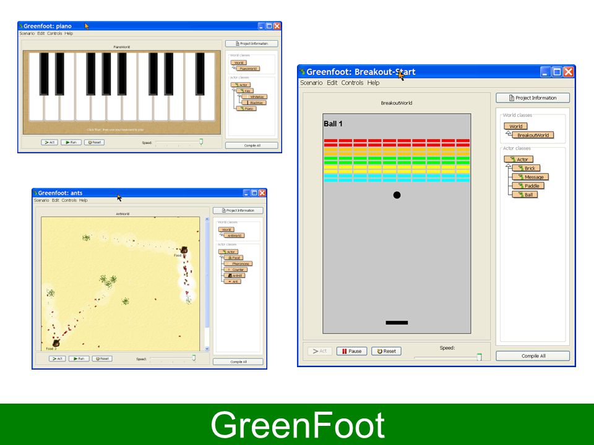Click the rightmost black key on the piano
This screenshot has width=594, height=445.
(200, 74)
